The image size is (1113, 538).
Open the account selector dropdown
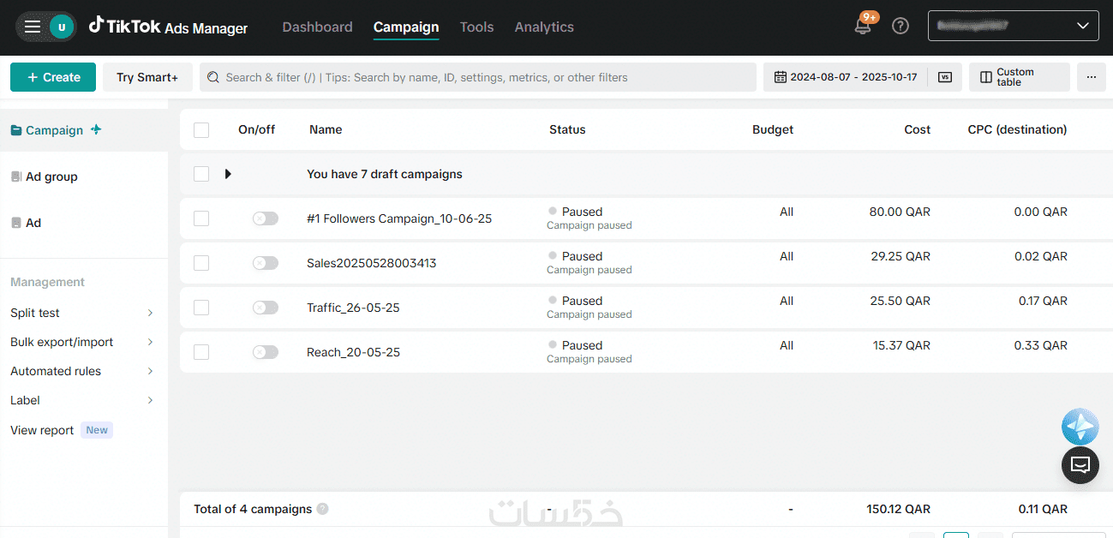coord(1013,27)
